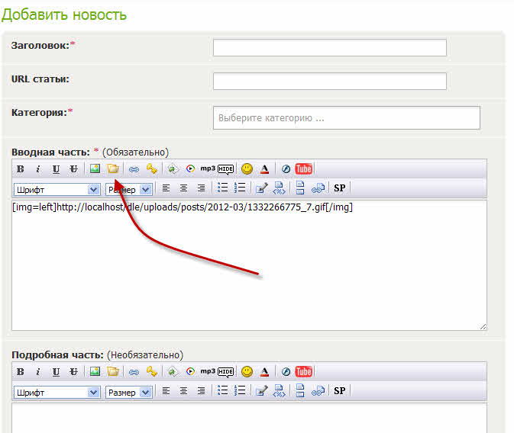The width and height of the screenshot is (514, 433).
Task: Center text in Подробная часть toolbar
Action: point(183,391)
